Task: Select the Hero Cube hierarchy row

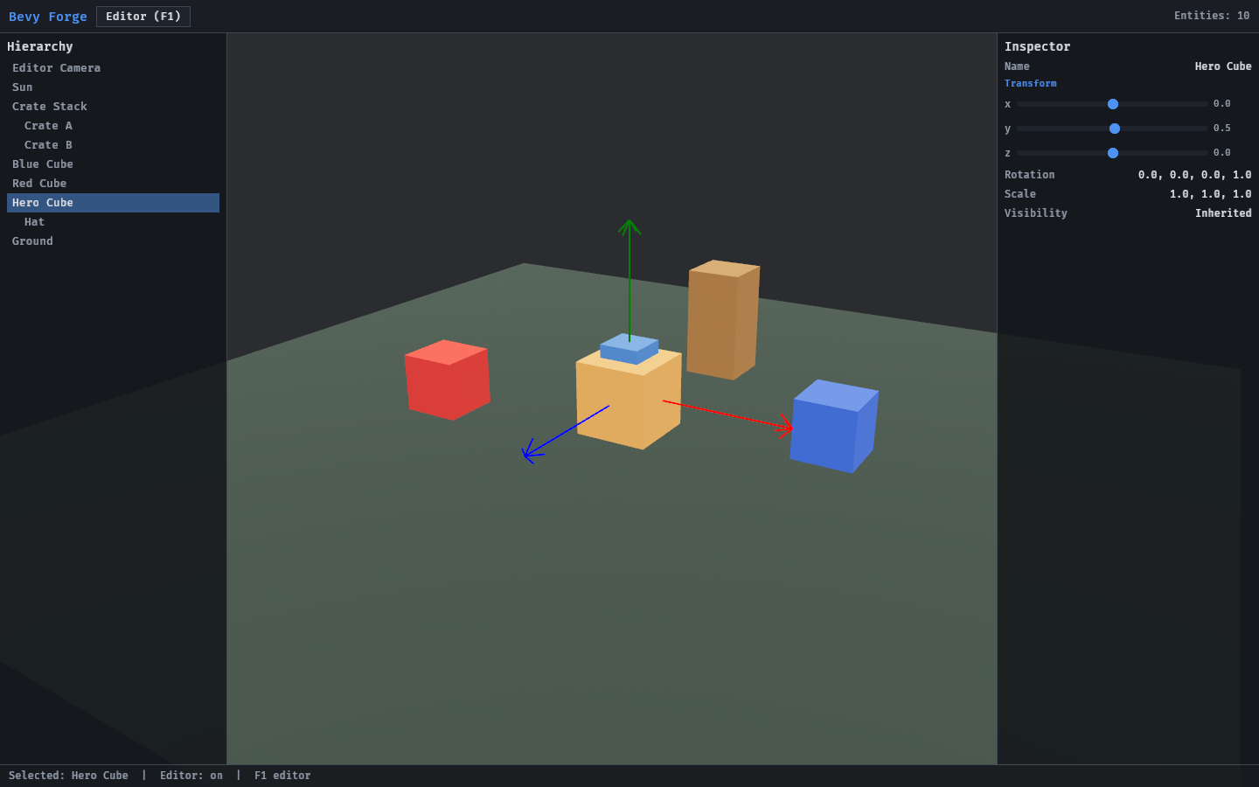Action: click(113, 203)
